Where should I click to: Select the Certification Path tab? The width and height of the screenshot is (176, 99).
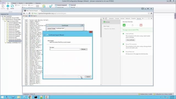click(60, 29)
